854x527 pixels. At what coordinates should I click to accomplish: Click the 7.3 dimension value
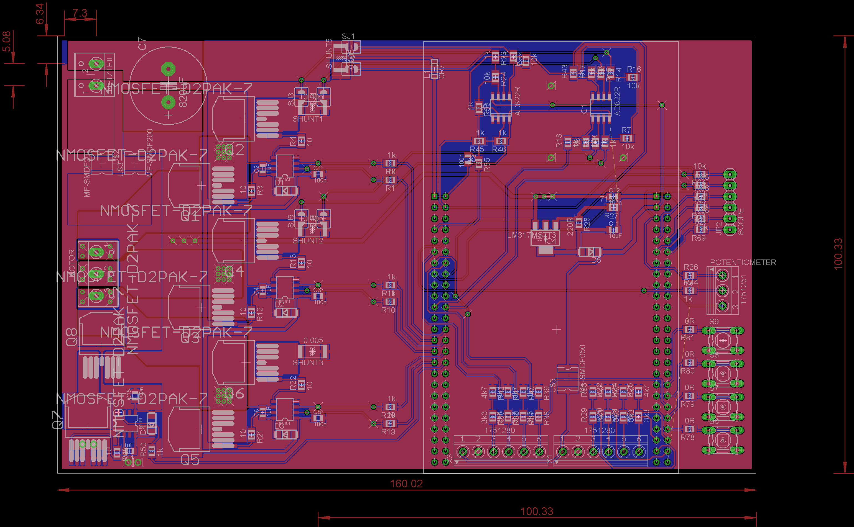click(80, 13)
